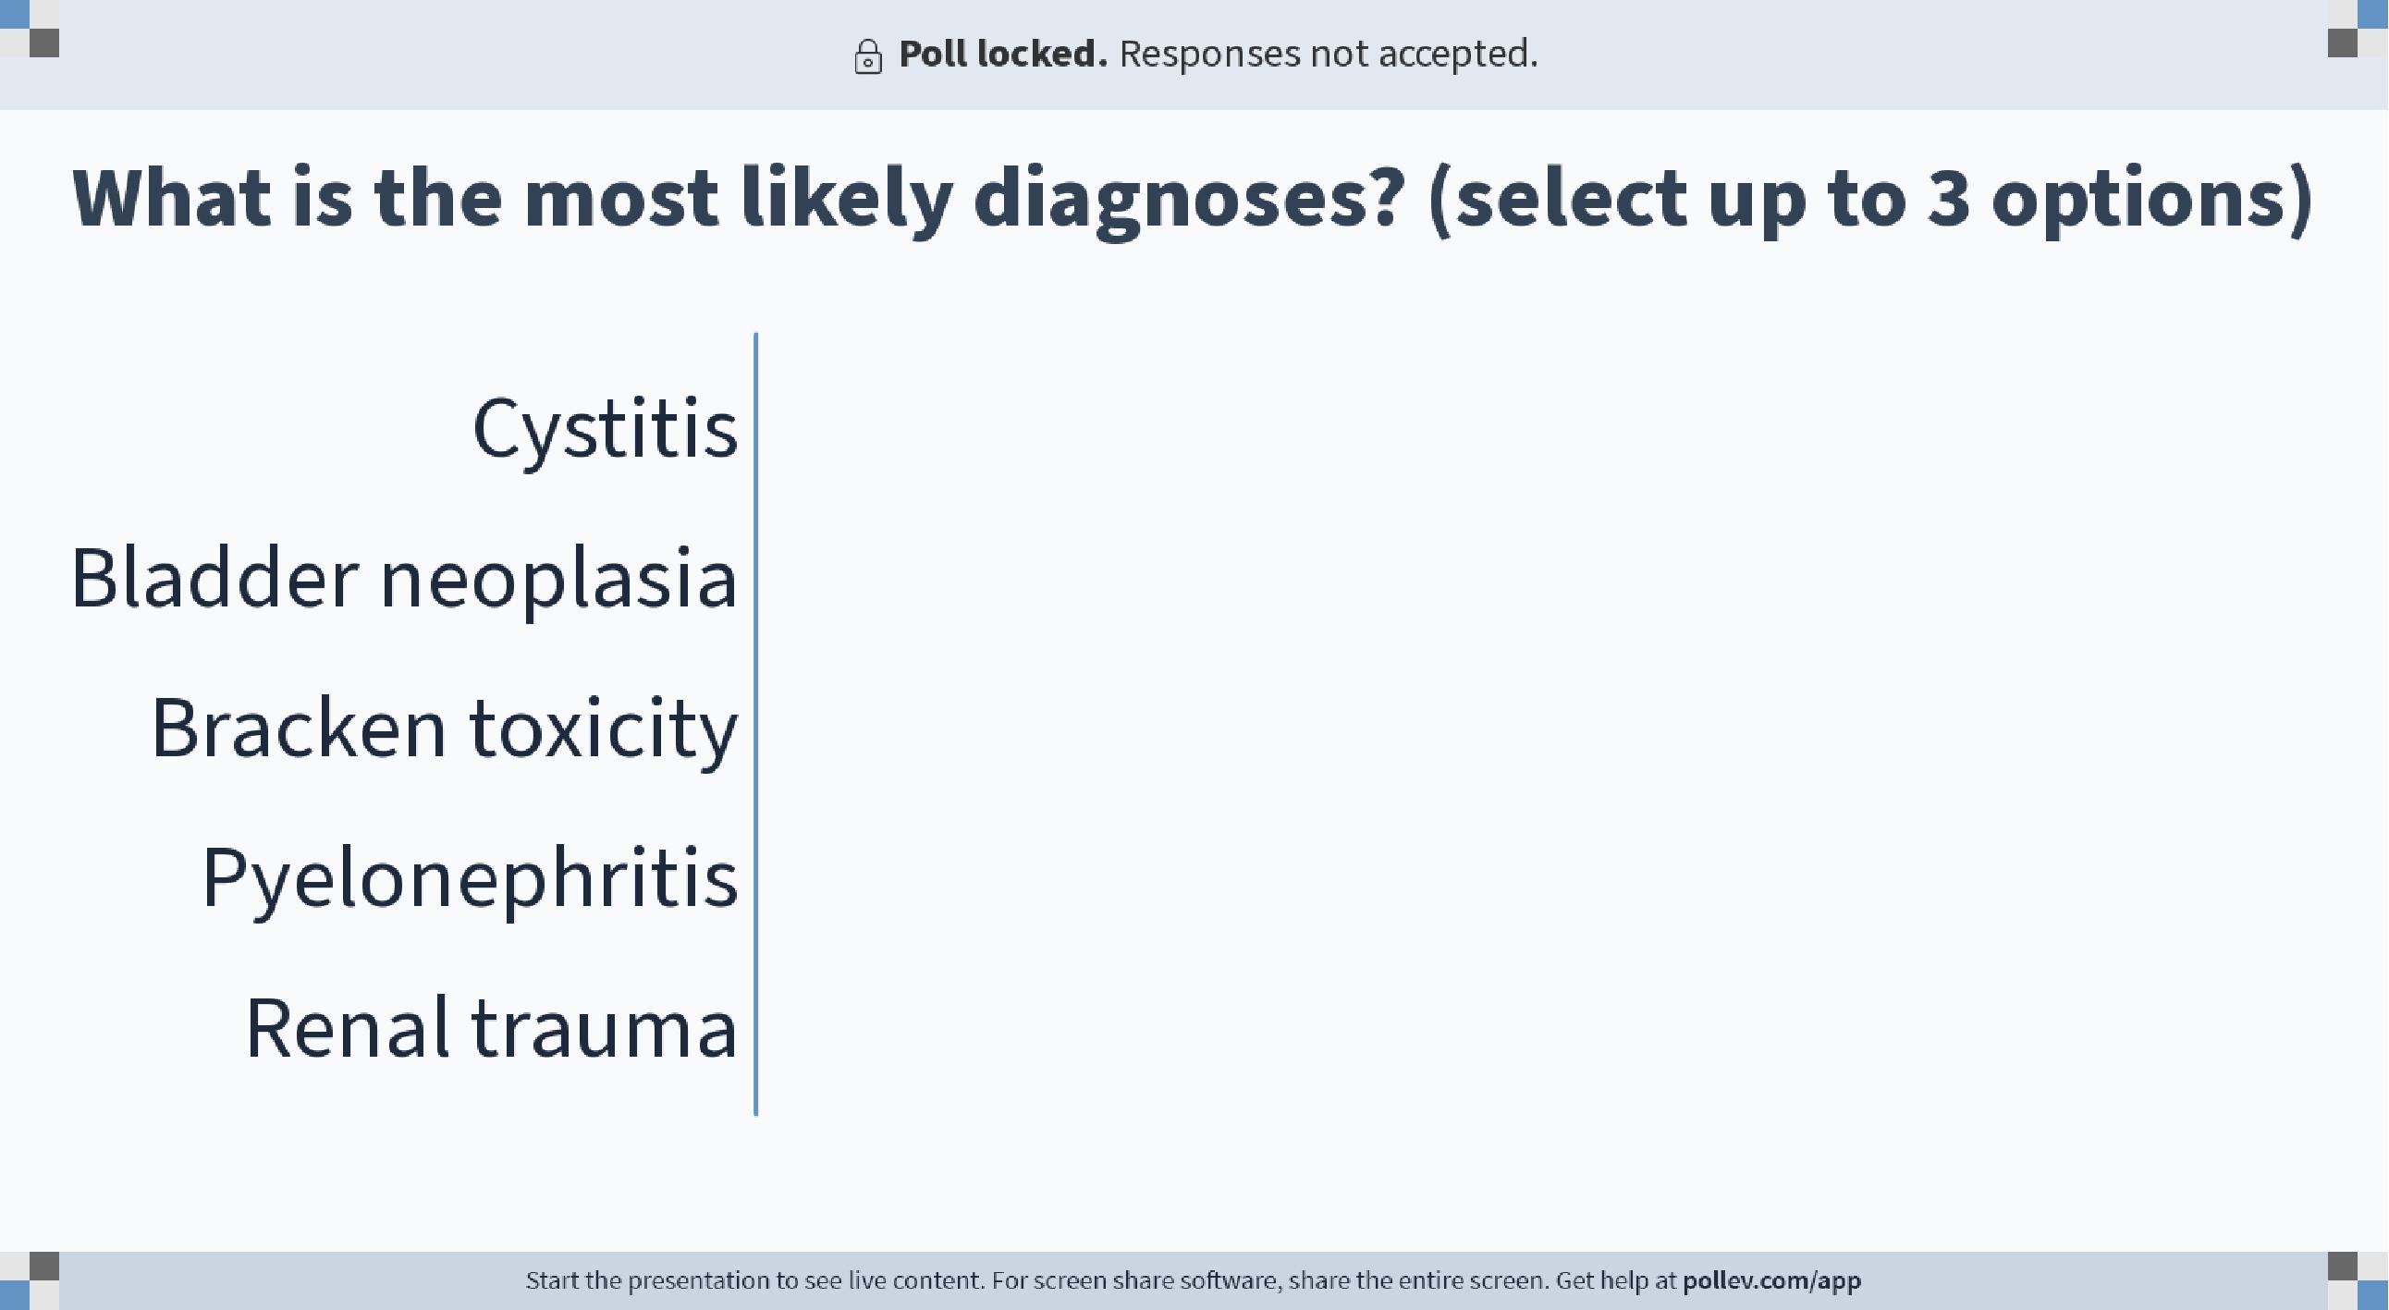Click the bold 'Poll locked.' text

point(1003,54)
